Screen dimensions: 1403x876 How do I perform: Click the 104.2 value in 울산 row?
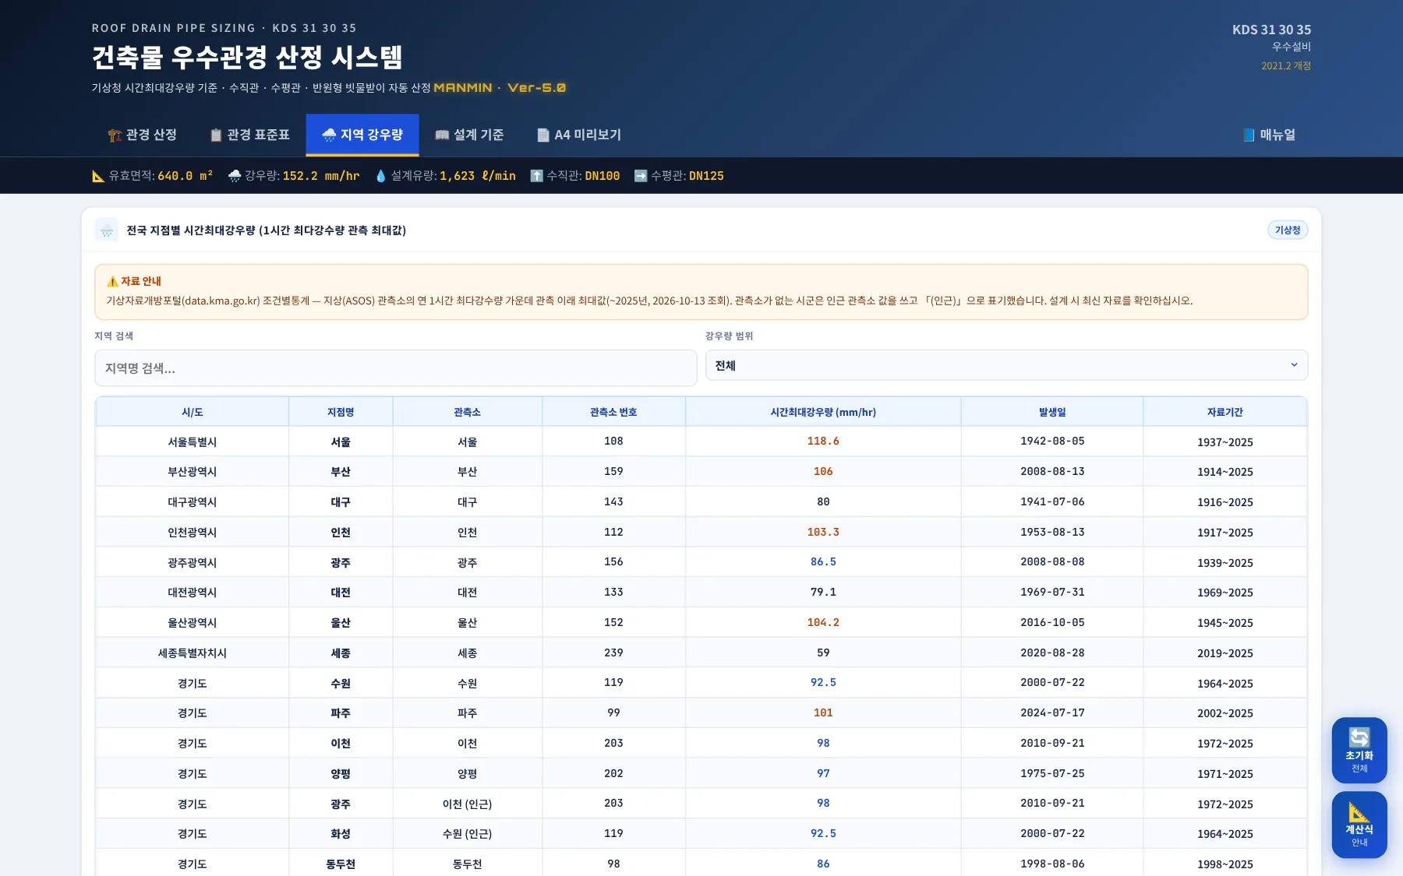[823, 623]
